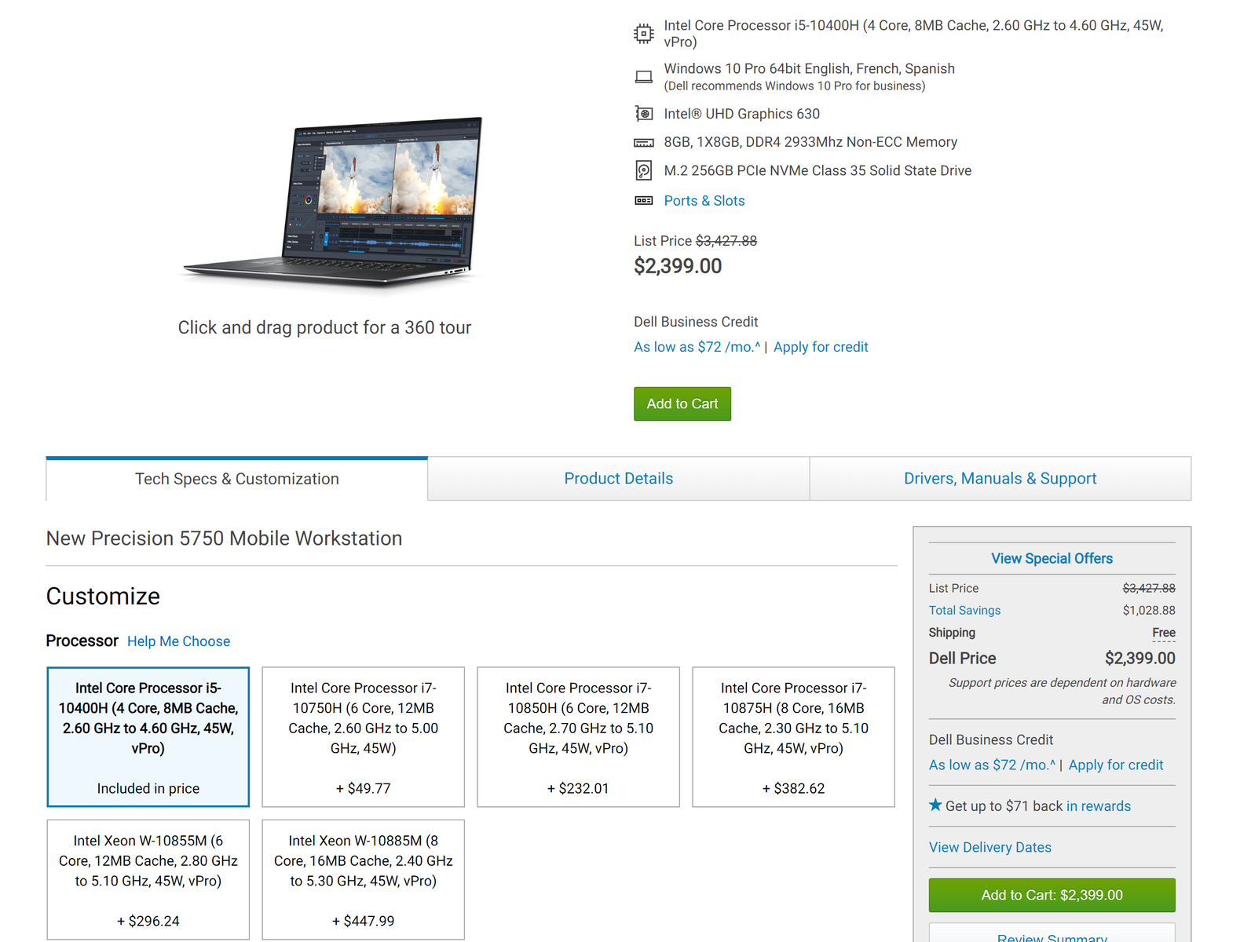
Task: Open Drivers, Manuals & Support tab
Action: tap(1000, 479)
